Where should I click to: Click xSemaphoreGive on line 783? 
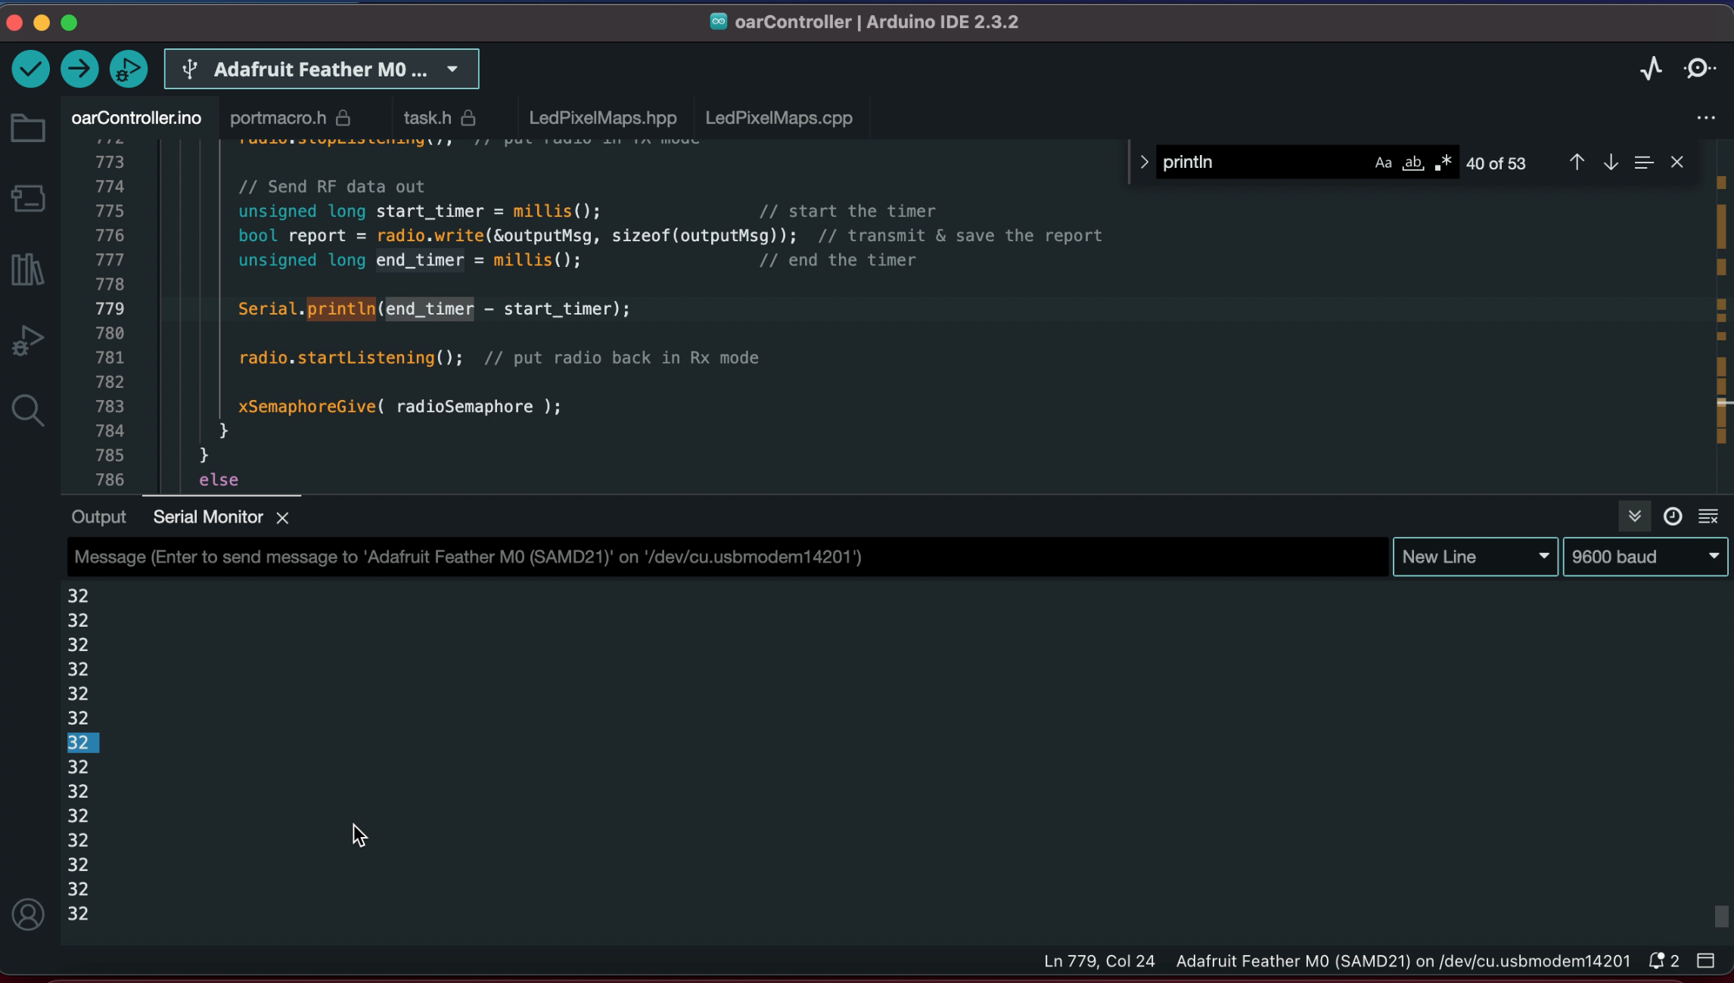point(307,407)
